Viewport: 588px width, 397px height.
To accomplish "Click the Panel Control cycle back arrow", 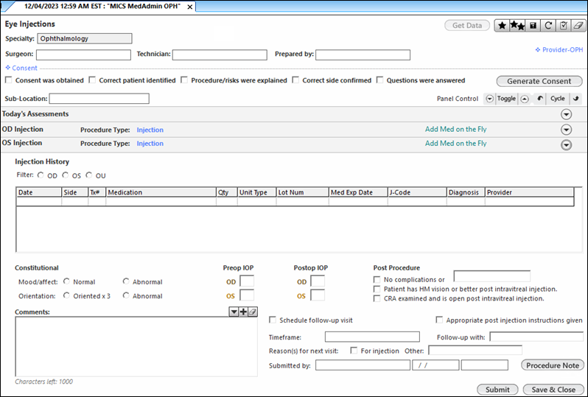I will pos(539,99).
